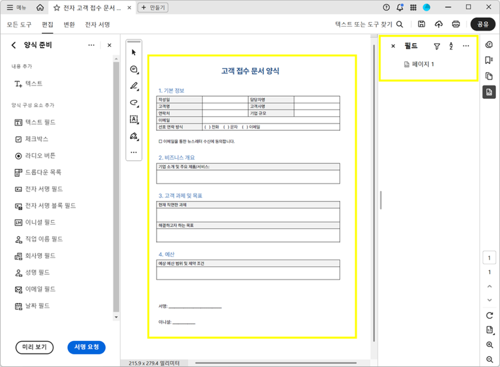Go back from the 양식 준비 panel

[13, 45]
